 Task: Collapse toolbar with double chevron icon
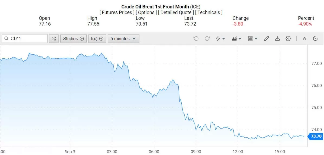pos(304,39)
